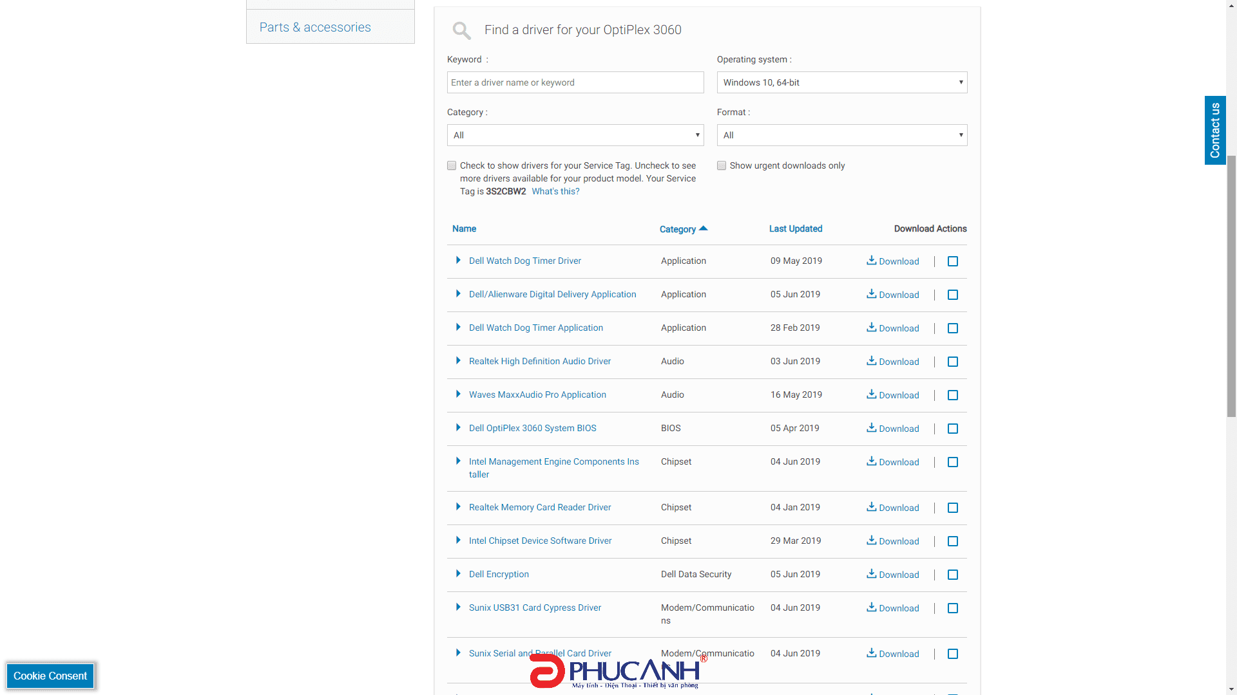Tick the checkbox for Dell Watch Dog Timer Driver

pyautogui.click(x=953, y=261)
